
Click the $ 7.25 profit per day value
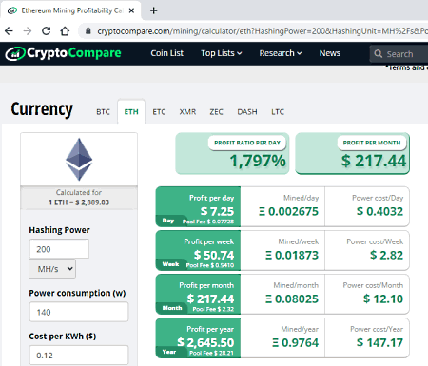click(217, 211)
